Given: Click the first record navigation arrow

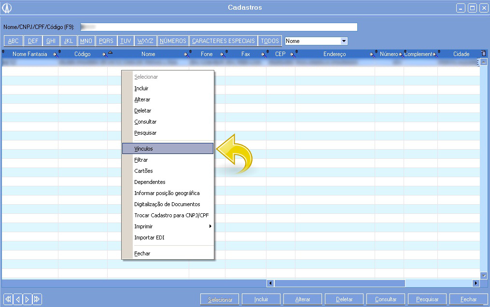Looking at the screenshot, I should click(x=8, y=299).
